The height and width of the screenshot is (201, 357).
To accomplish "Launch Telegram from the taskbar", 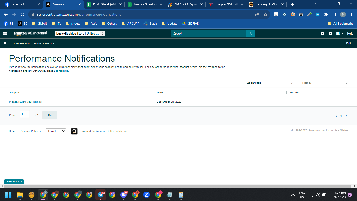I will click(101, 195).
